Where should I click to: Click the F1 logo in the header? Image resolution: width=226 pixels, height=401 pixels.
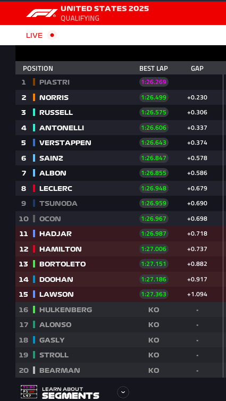click(x=42, y=13)
